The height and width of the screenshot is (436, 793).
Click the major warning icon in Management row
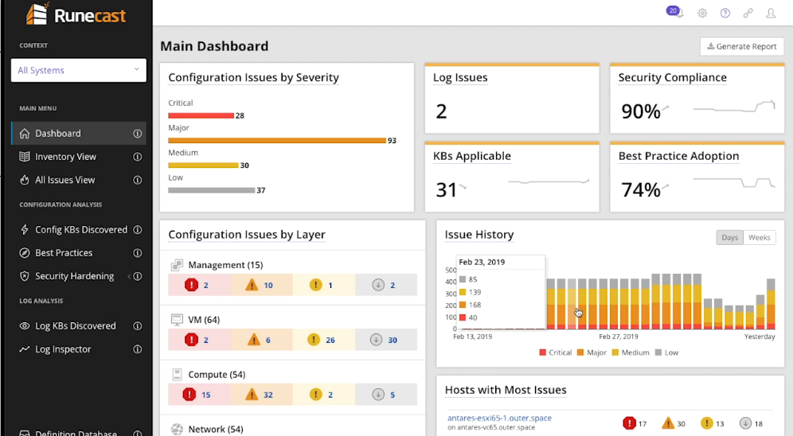tap(252, 285)
